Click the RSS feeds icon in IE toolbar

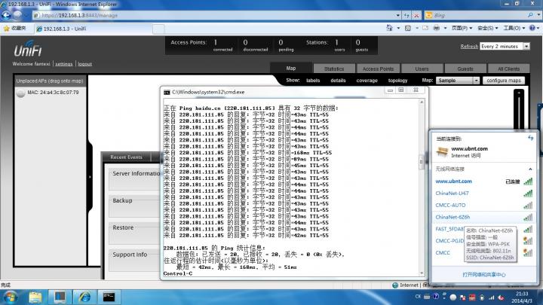click(408, 28)
